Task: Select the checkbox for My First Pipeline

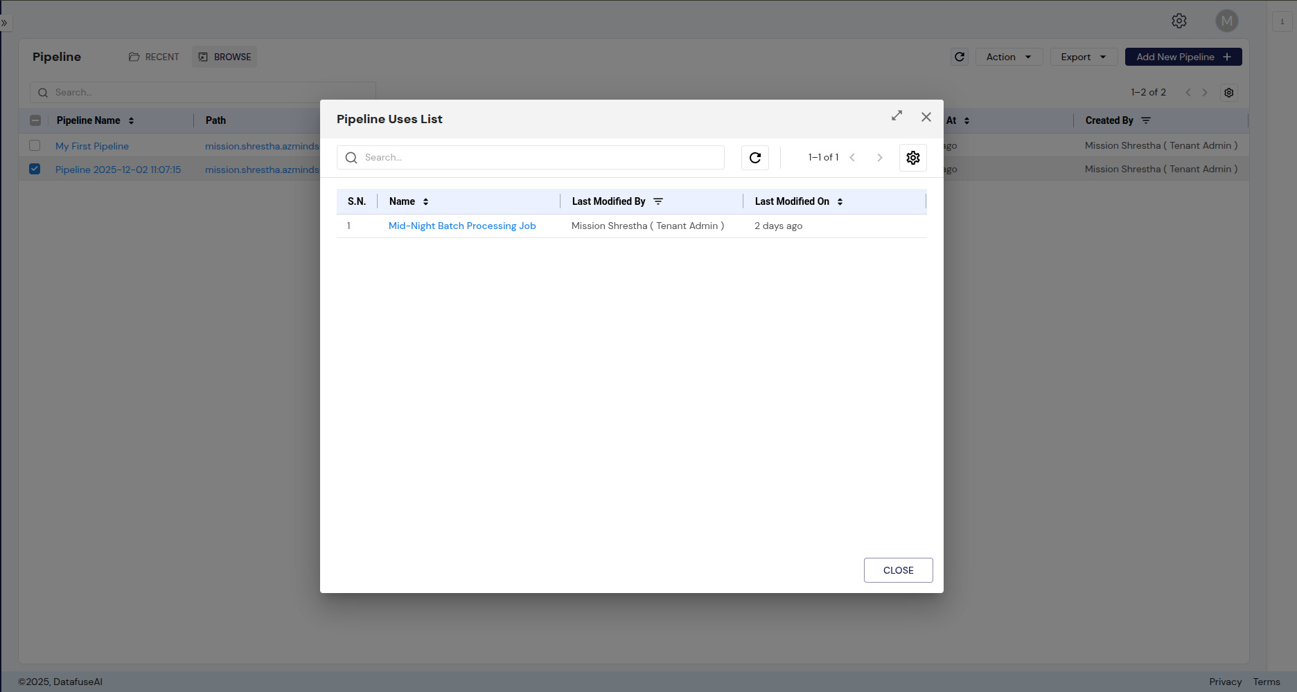Action: click(x=35, y=145)
